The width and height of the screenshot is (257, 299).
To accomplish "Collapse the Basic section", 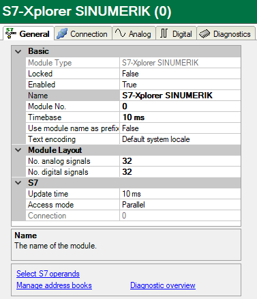I will 18,51.
